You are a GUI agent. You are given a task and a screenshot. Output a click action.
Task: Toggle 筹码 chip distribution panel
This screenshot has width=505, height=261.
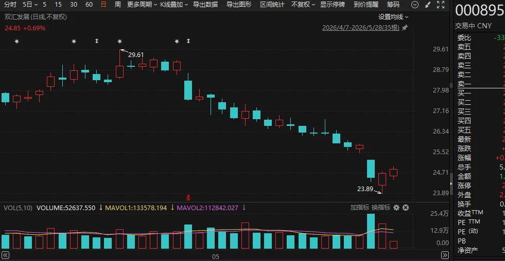click(393, 5)
